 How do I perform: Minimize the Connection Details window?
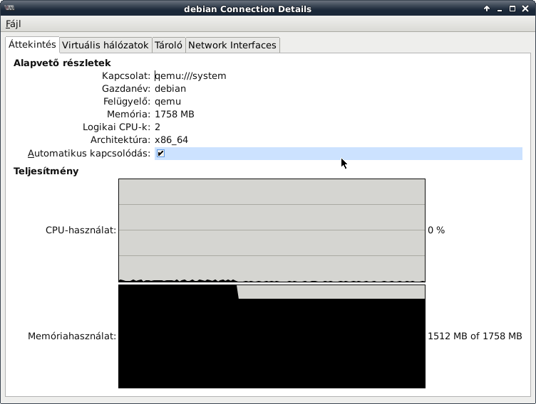tap(500, 9)
